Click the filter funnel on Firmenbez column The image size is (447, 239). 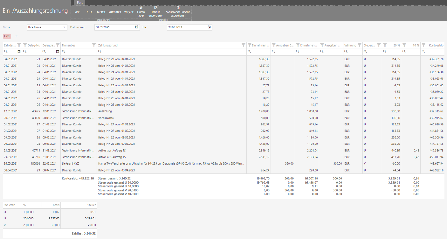(94, 45)
